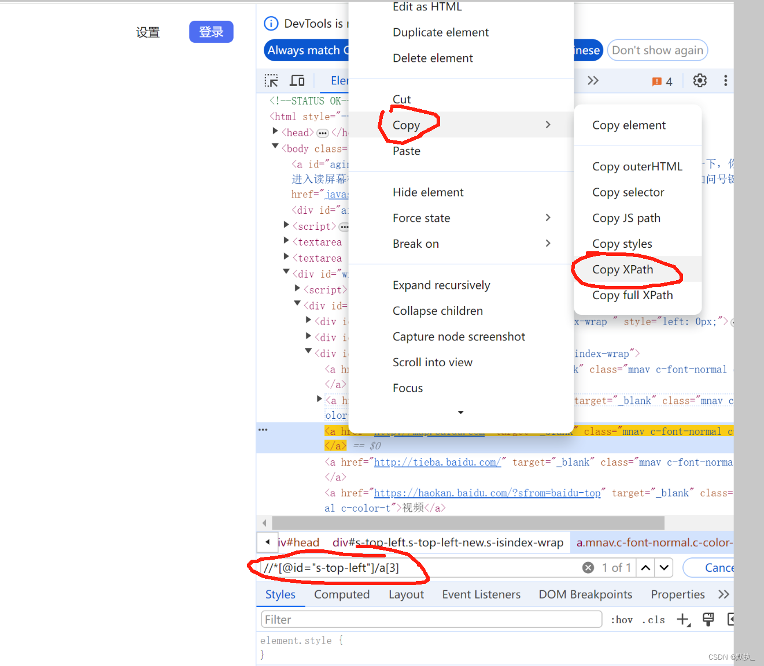Select Copy XPath option

[637, 269]
